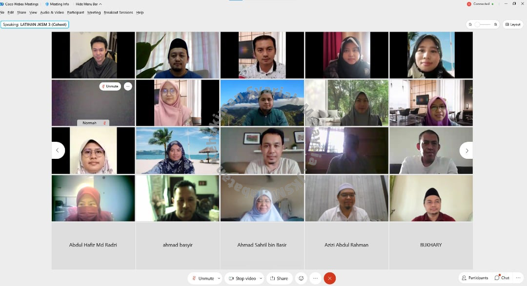527x286 pixels.
Task: Open the panel options ellipsis beside Chat
Action: pyautogui.click(x=518, y=278)
